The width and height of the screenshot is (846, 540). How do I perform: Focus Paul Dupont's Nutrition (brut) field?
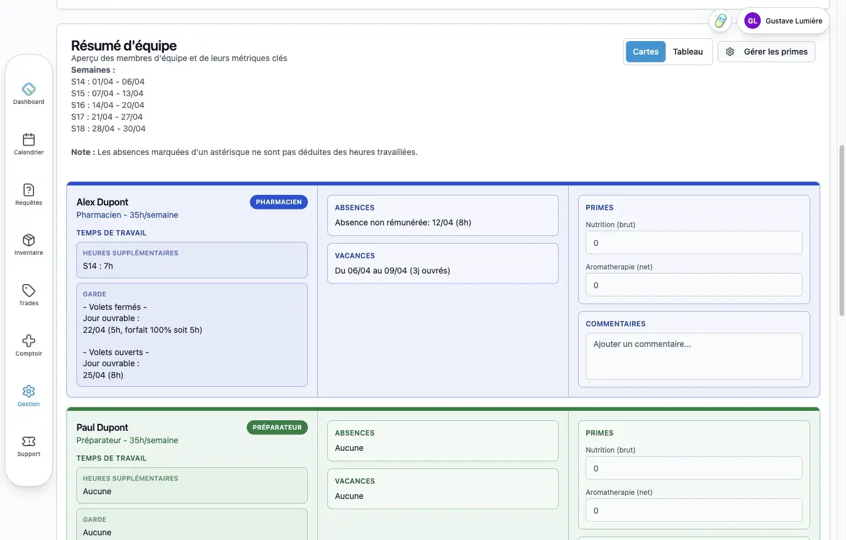click(694, 468)
